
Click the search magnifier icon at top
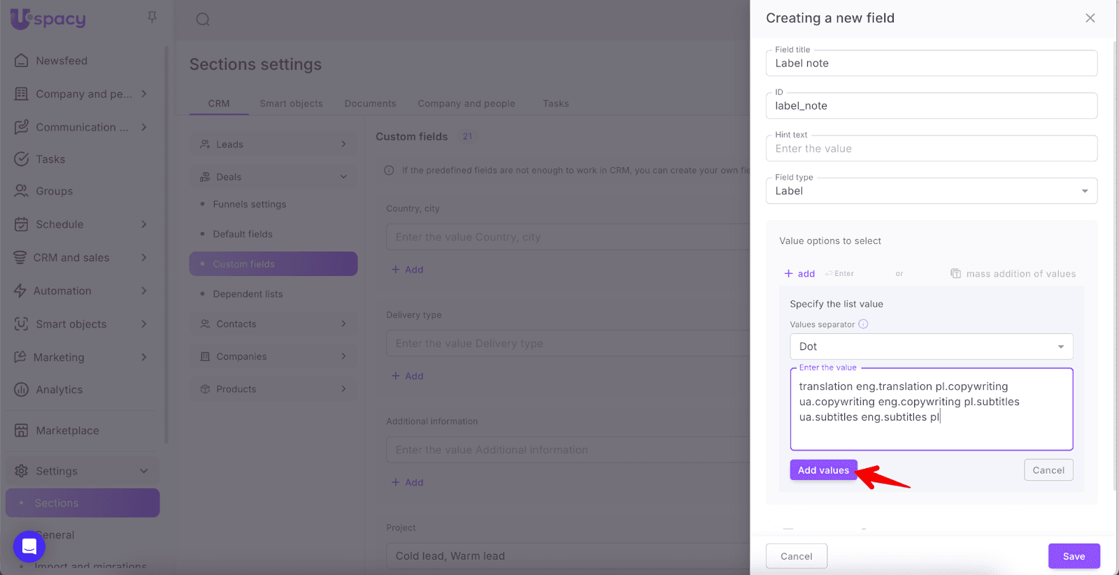pos(203,20)
